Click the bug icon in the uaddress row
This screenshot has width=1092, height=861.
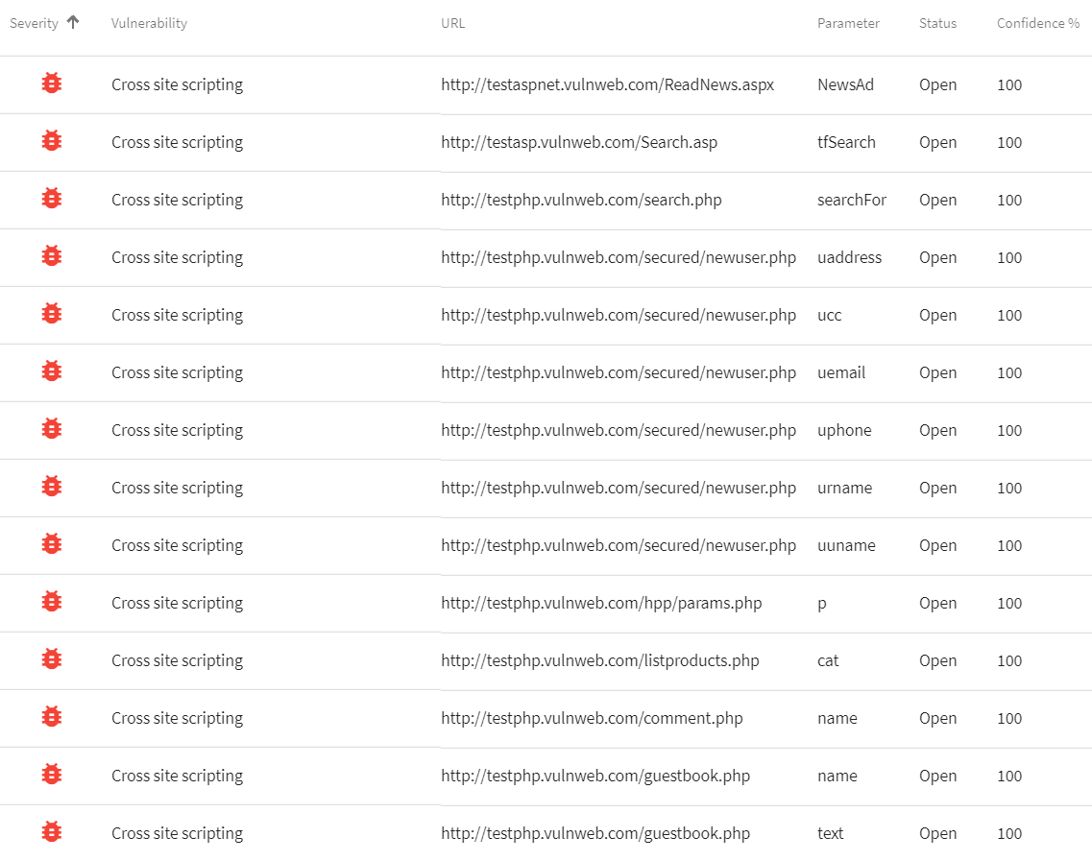pos(52,257)
